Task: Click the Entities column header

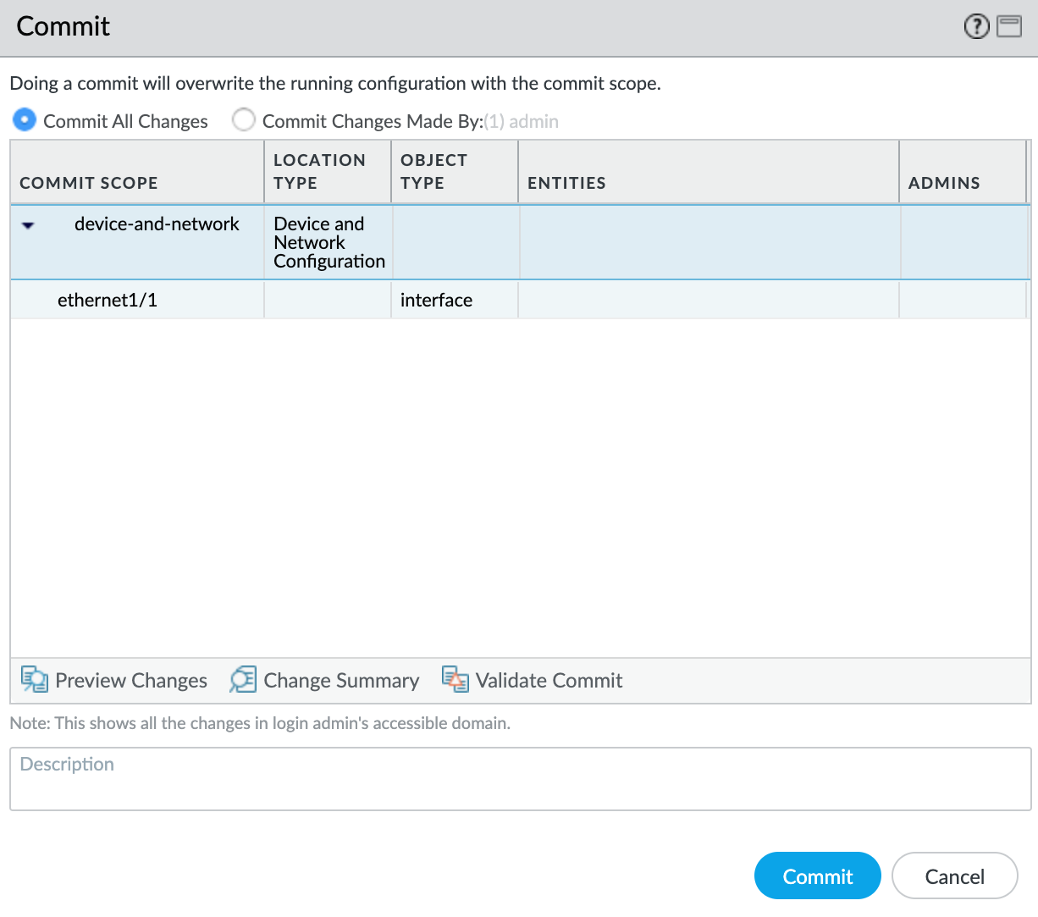Action: point(566,183)
